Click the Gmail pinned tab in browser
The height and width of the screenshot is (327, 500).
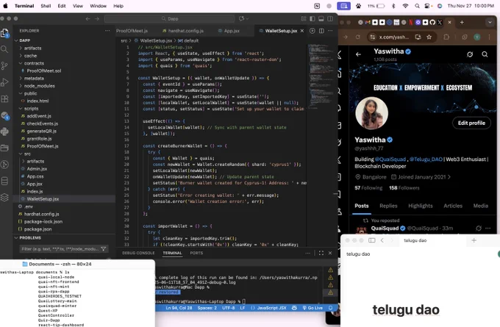point(368,22)
